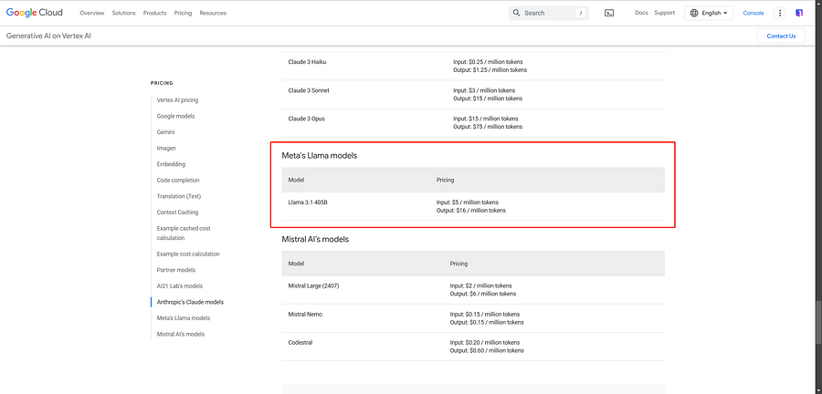Image resolution: width=822 pixels, height=394 pixels.
Task: Jump to Vertex AI pricing section
Action: point(177,100)
